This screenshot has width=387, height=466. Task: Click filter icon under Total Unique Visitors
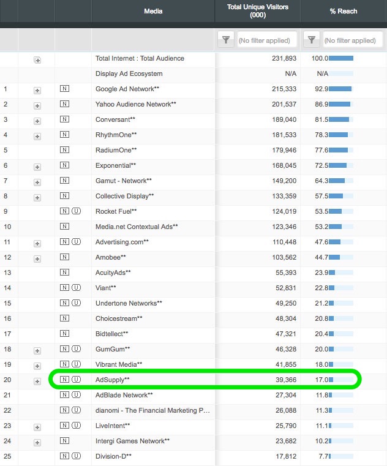pyautogui.click(x=226, y=40)
